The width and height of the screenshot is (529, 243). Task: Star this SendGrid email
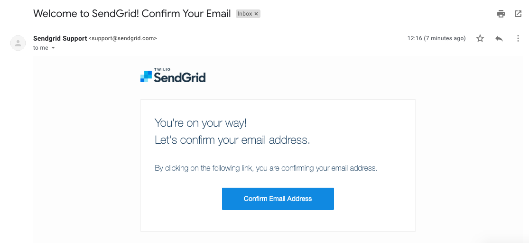[480, 38]
